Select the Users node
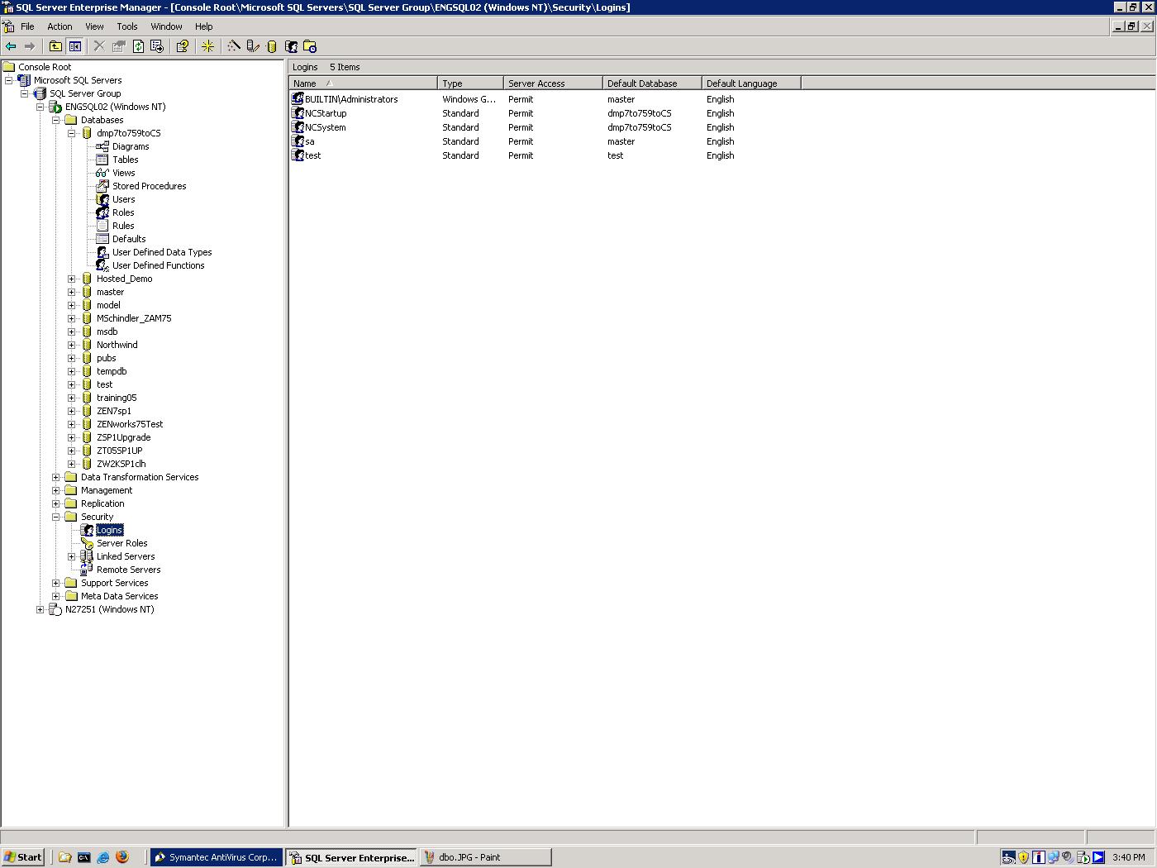 pos(123,199)
